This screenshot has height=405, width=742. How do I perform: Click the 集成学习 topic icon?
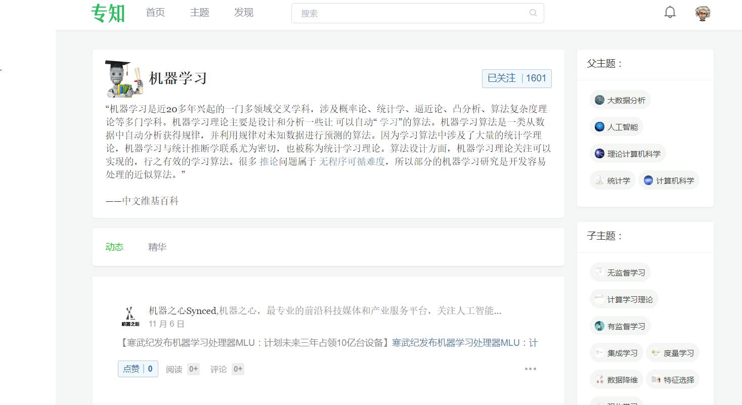[599, 353]
